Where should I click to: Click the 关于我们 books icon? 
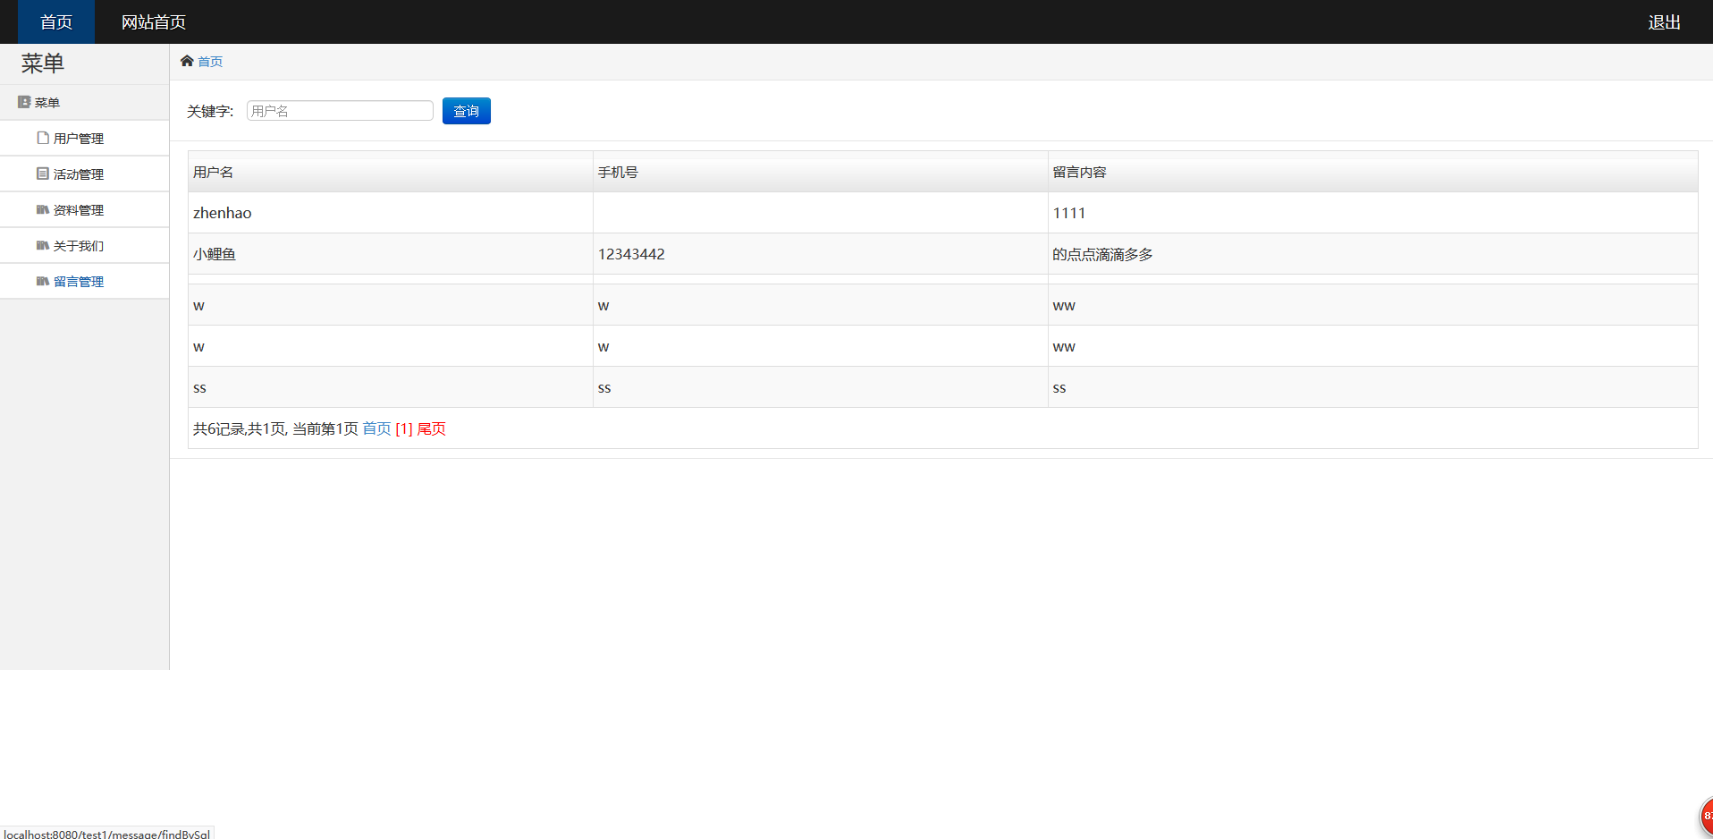click(42, 245)
